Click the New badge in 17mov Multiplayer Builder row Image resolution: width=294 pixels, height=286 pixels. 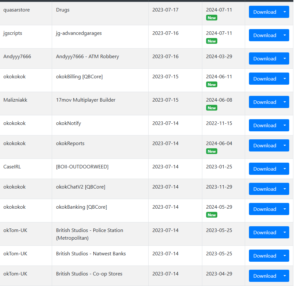pos(212,108)
